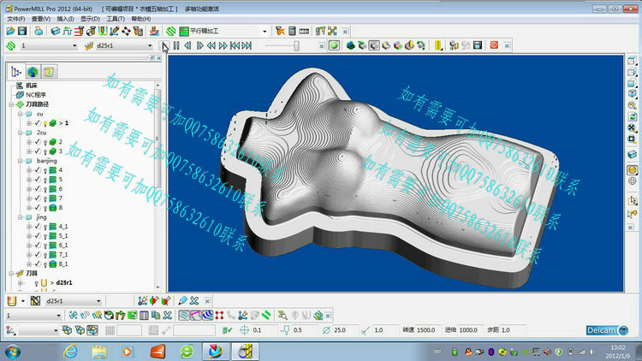Image resolution: width=642 pixels, height=361 pixels.
Task: Open 插入(I) menu
Action: point(65,19)
